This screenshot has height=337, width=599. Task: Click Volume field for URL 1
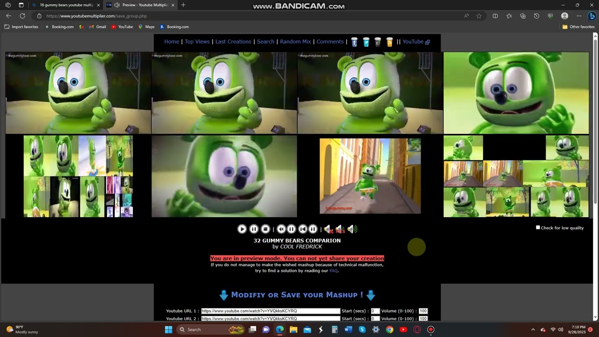[x=423, y=311]
